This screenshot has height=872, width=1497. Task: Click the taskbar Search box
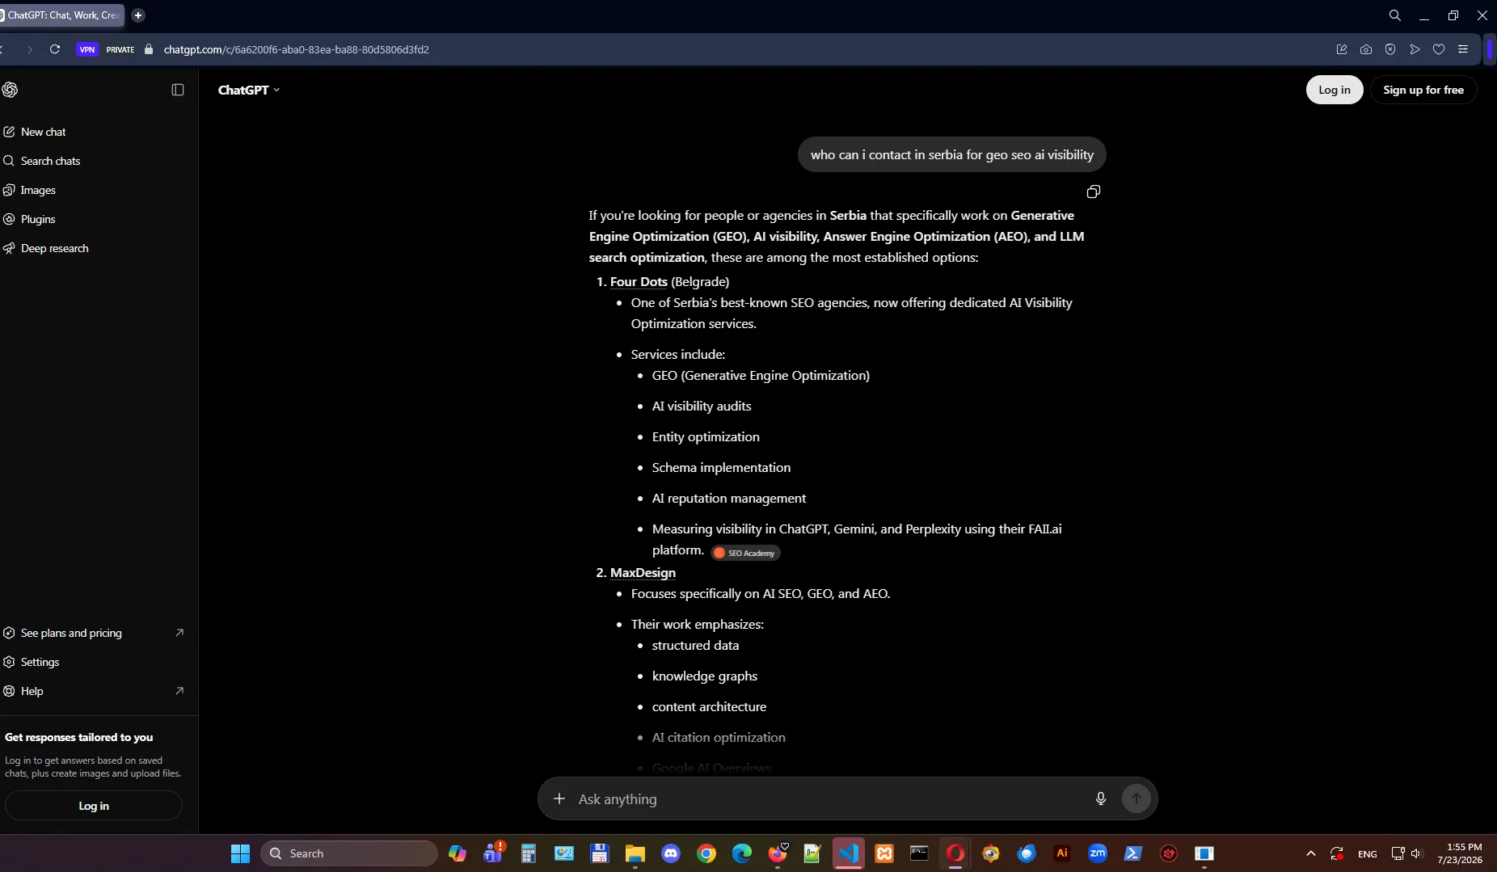[x=349, y=853]
